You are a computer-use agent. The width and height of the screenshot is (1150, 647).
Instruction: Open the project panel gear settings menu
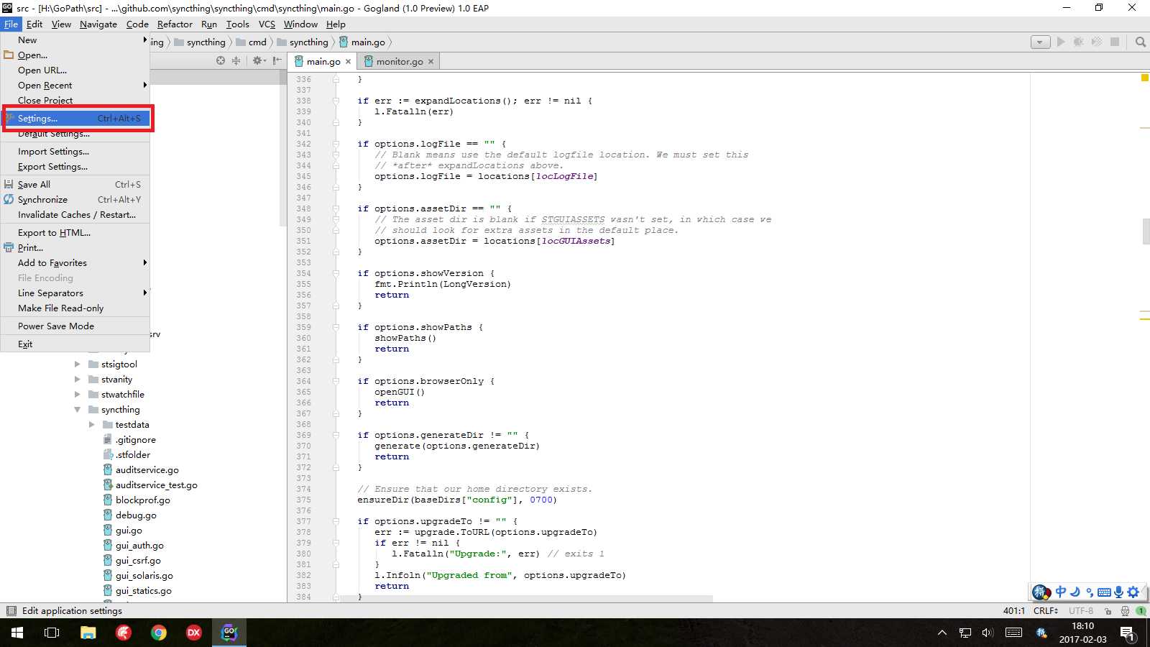[259, 61]
